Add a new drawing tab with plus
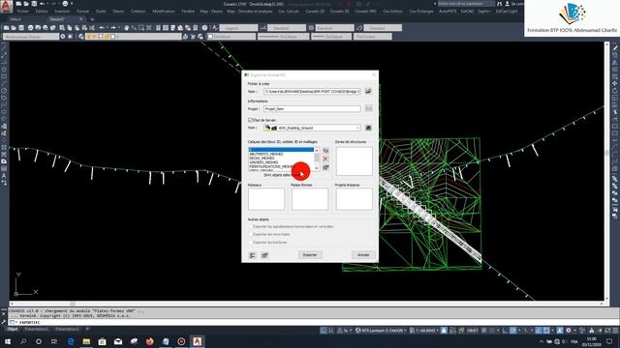 point(92,19)
